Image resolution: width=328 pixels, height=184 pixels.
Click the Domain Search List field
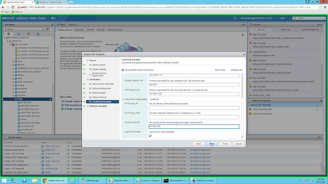(194, 85)
